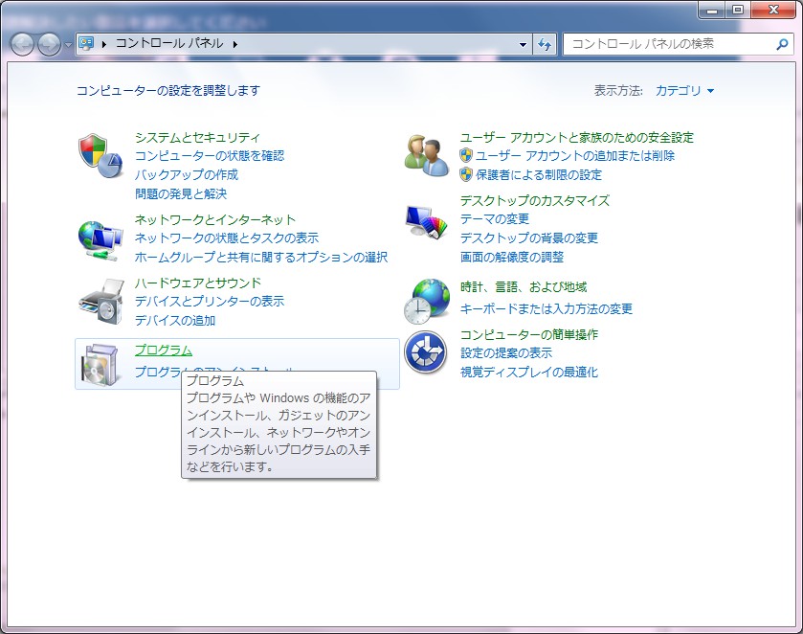The image size is (803, 634).
Task: Click the search magnifier icon
Action: click(782, 44)
